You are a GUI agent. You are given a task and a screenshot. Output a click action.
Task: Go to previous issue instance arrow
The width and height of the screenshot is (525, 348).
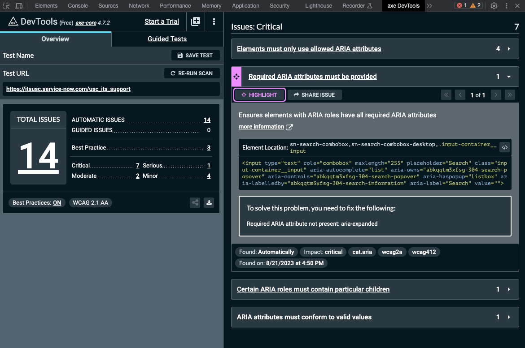(x=460, y=95)
